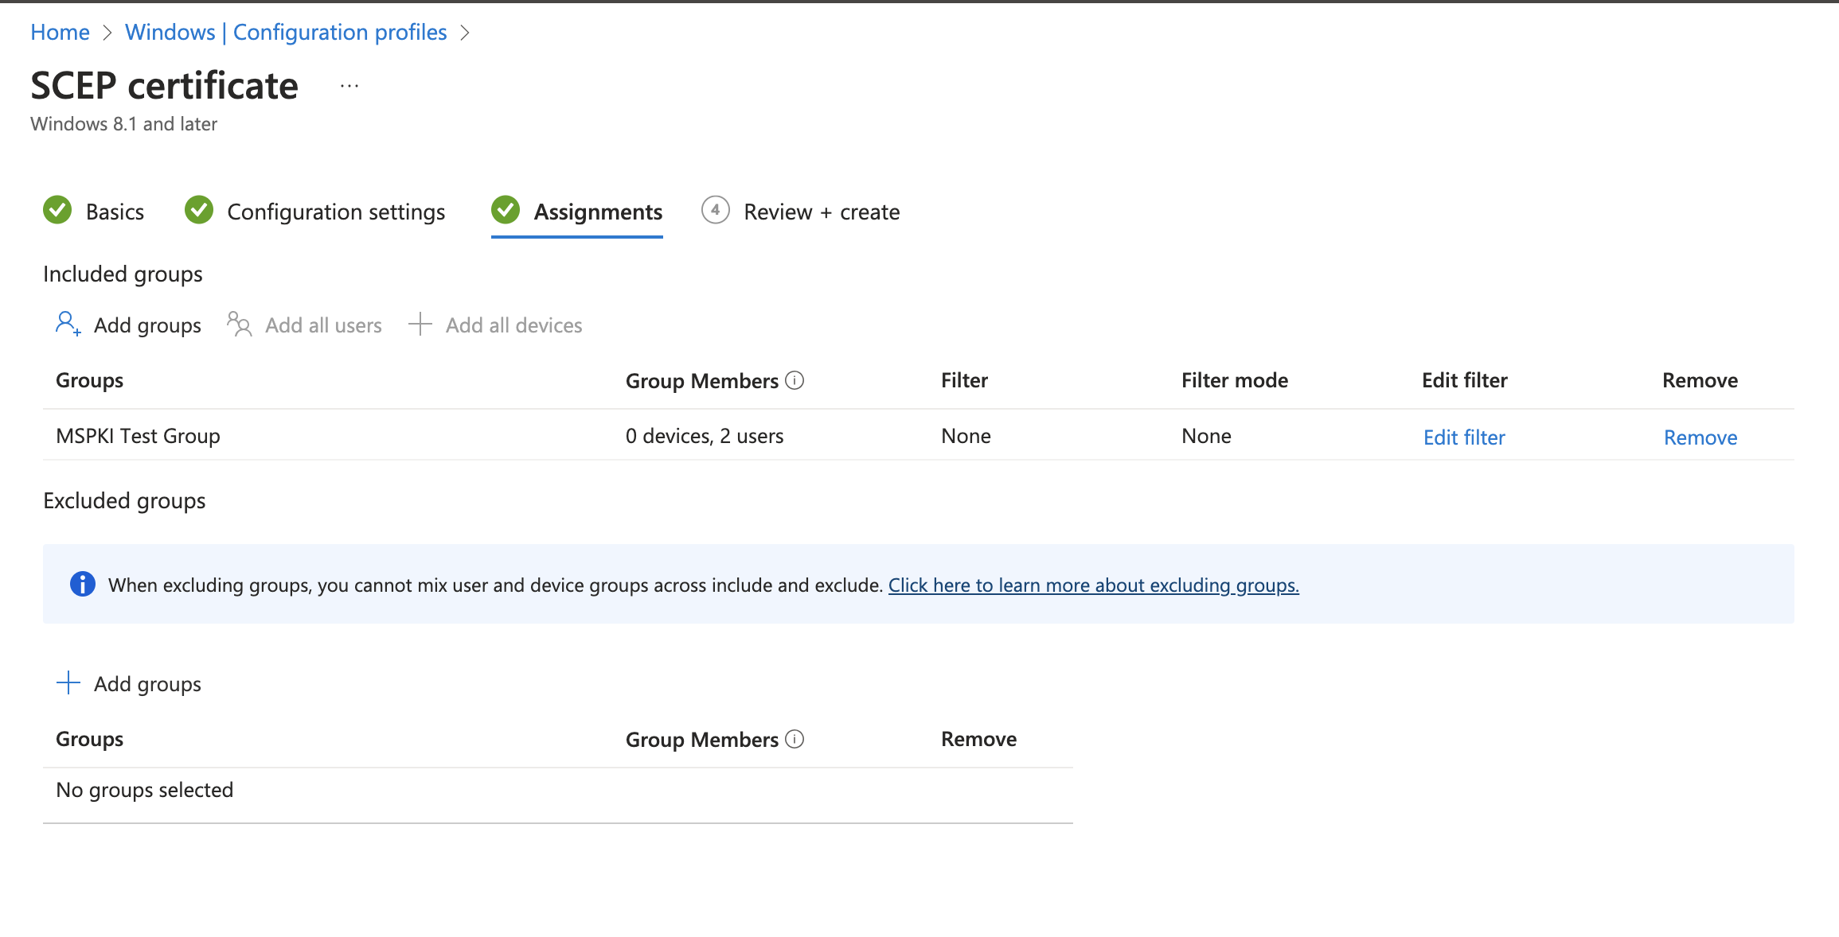
Task: Go to the Home breadcrumb
Action: coord(60,32)
